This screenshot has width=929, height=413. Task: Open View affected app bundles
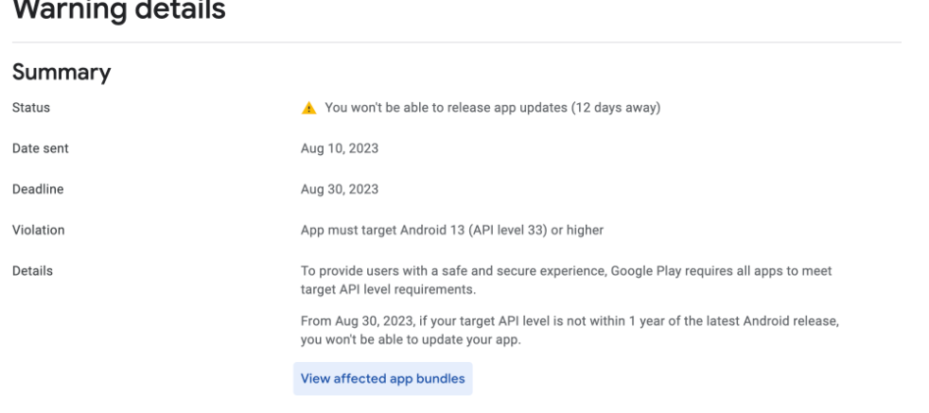pos(383,379)
